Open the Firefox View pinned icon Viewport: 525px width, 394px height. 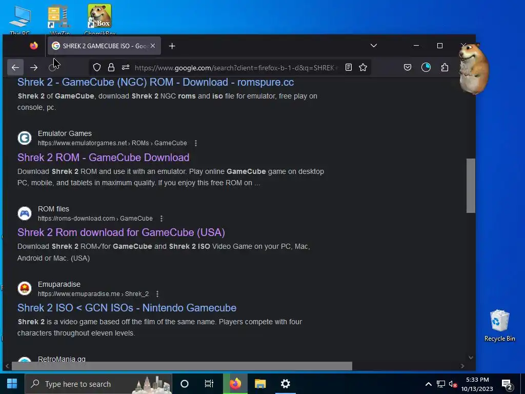34,46
